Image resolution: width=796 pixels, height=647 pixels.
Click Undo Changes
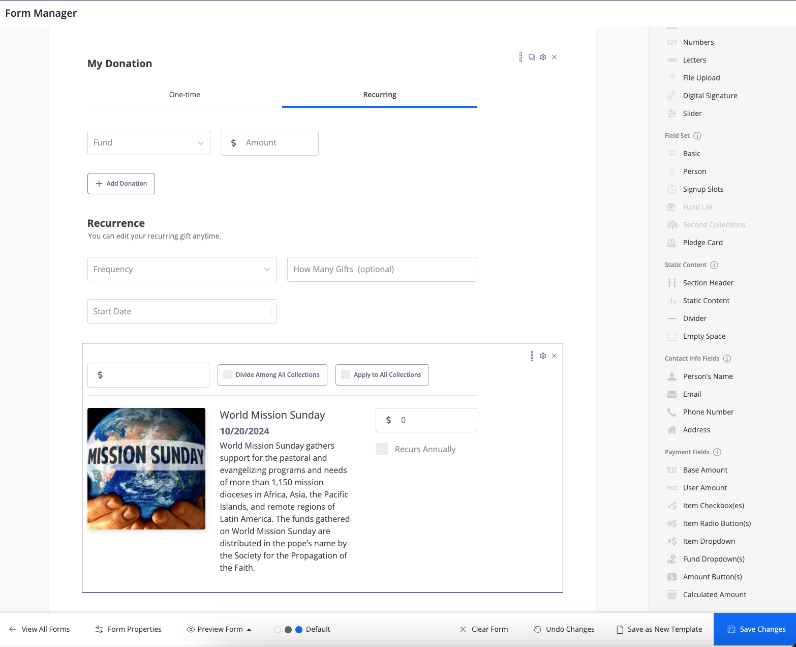(564, 629)
